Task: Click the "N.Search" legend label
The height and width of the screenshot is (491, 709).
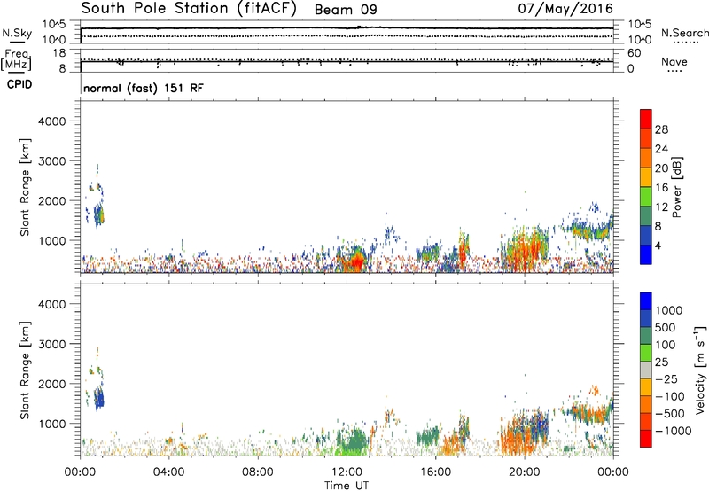Action: [x=684, y=33]
